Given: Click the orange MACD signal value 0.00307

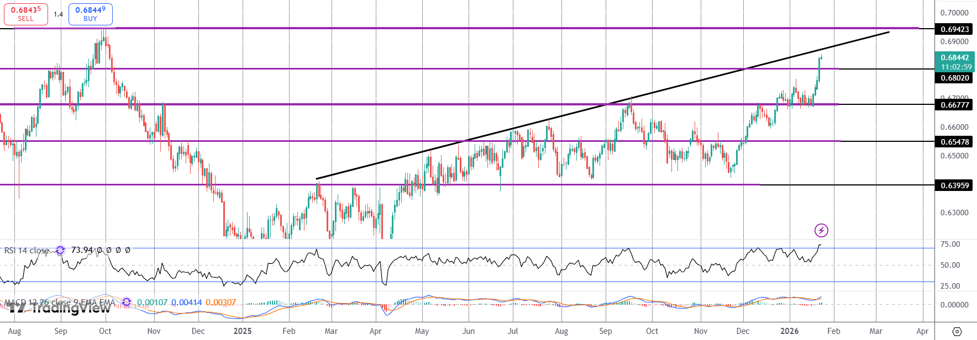Looking at the screenshot, I should tap(220, 302).
